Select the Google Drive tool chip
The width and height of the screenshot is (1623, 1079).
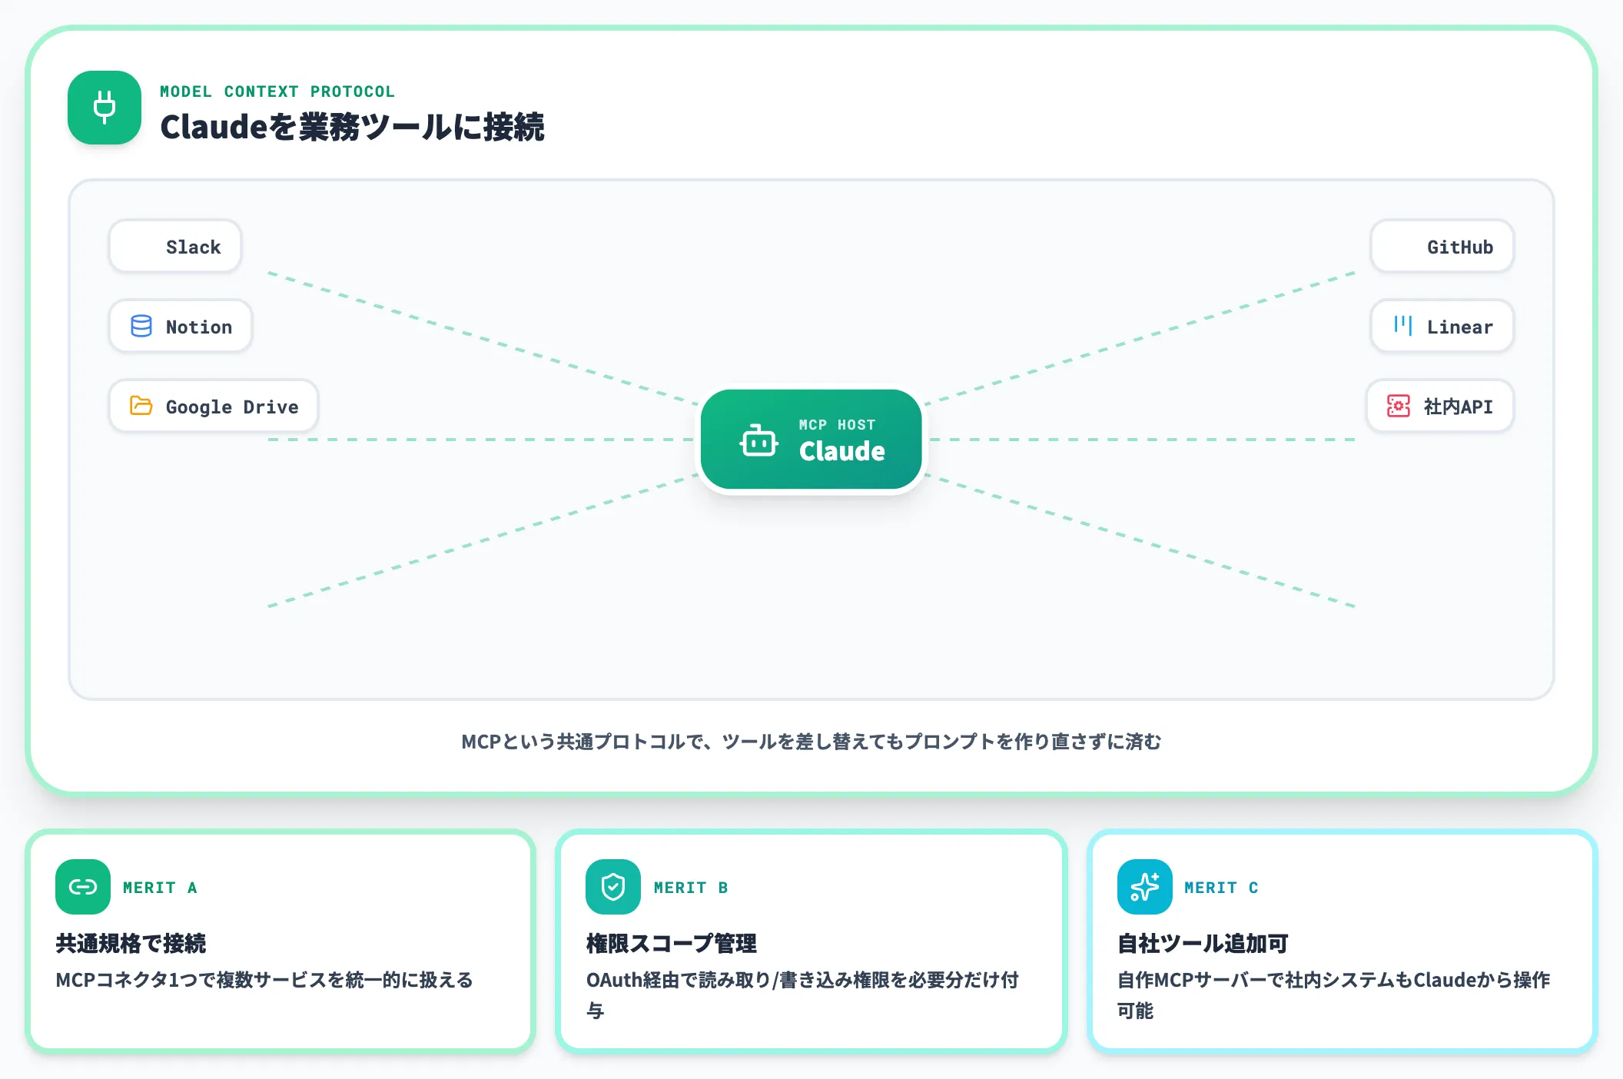214,406
